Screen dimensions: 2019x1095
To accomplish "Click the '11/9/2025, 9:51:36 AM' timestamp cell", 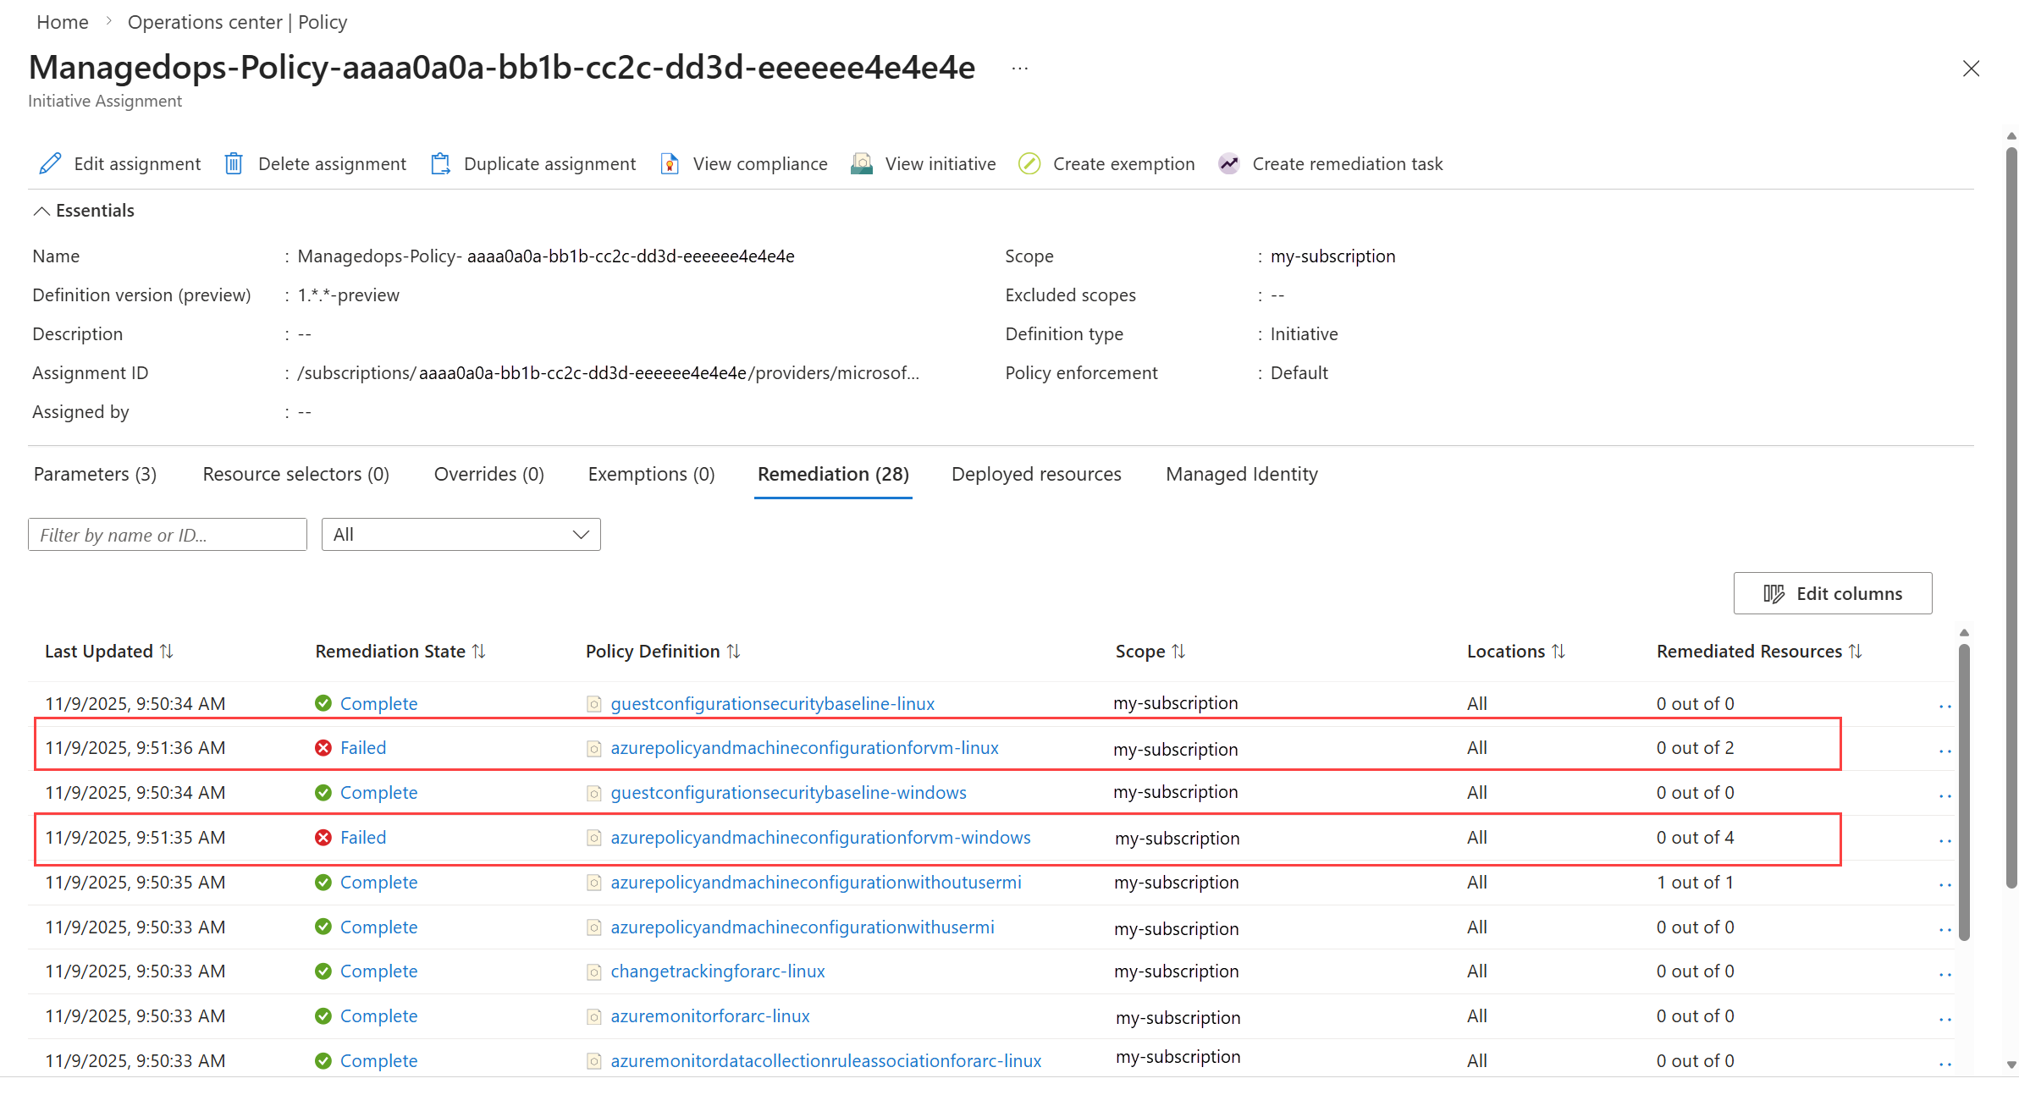I will pyautogui.click(x=135, y=748).
